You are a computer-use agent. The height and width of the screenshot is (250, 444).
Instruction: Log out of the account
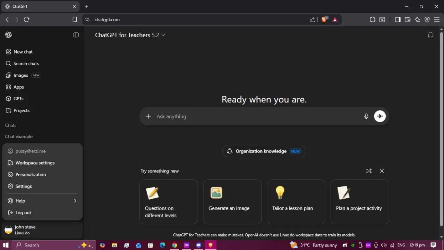pos(42,213)
